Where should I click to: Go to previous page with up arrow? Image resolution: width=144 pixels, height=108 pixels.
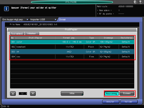pyautogui.click(x=13, y=94)
